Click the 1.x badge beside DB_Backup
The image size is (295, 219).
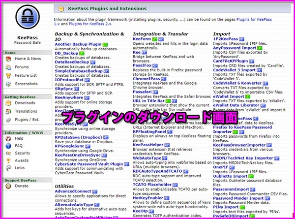point(82,54)
